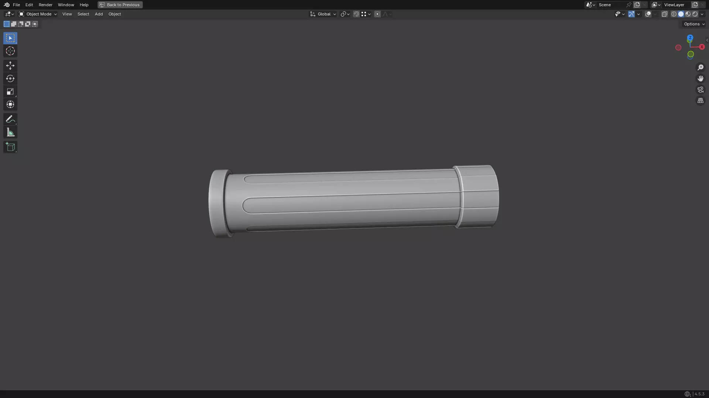Image resolution: width=709 pixels, height=398 pixels.
Task: Open the scene browse dropdown
Action: pyautogui.click(x=590, y=5)
